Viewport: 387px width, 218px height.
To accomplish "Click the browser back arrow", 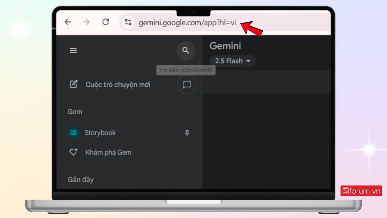I will pos(68,22).
